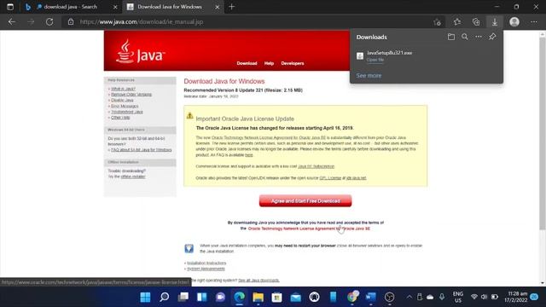
Task: Open Java SE Subscription link
Action: tap(317, 166)
